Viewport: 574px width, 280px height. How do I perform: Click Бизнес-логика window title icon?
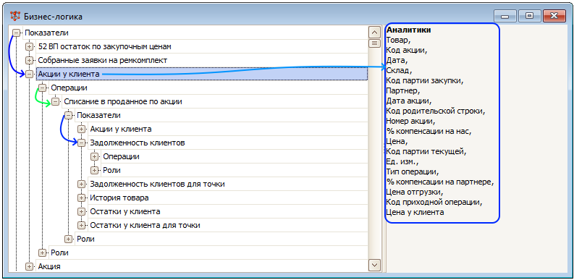15,16
